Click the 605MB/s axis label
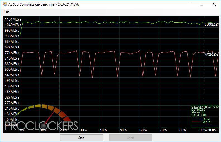Viewport: 221px width, 142px height. (12, 69)
